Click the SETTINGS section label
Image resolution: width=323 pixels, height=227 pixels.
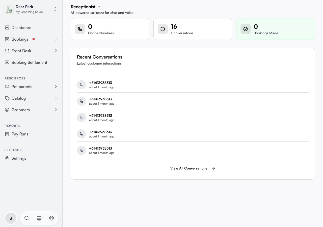pyautogui.click(x=13, y=150)
